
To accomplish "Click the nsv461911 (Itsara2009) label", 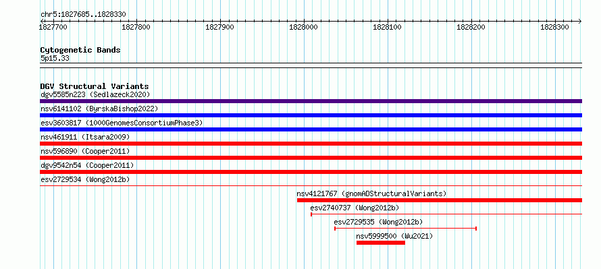I will click(x=85, y=137).
